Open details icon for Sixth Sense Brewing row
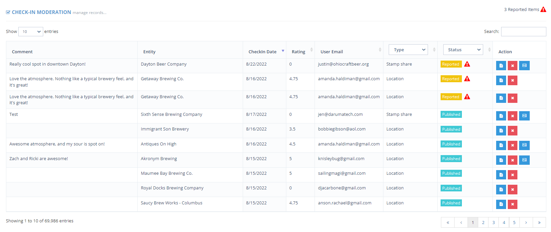The width and height of the screenshot is (551, 232). (501, 116)
